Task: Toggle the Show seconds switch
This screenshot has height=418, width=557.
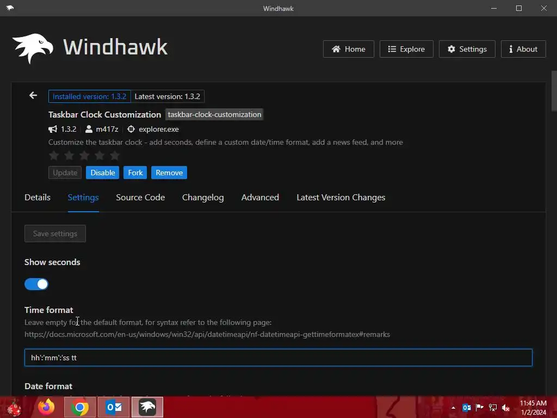Action: coord(36,284)
